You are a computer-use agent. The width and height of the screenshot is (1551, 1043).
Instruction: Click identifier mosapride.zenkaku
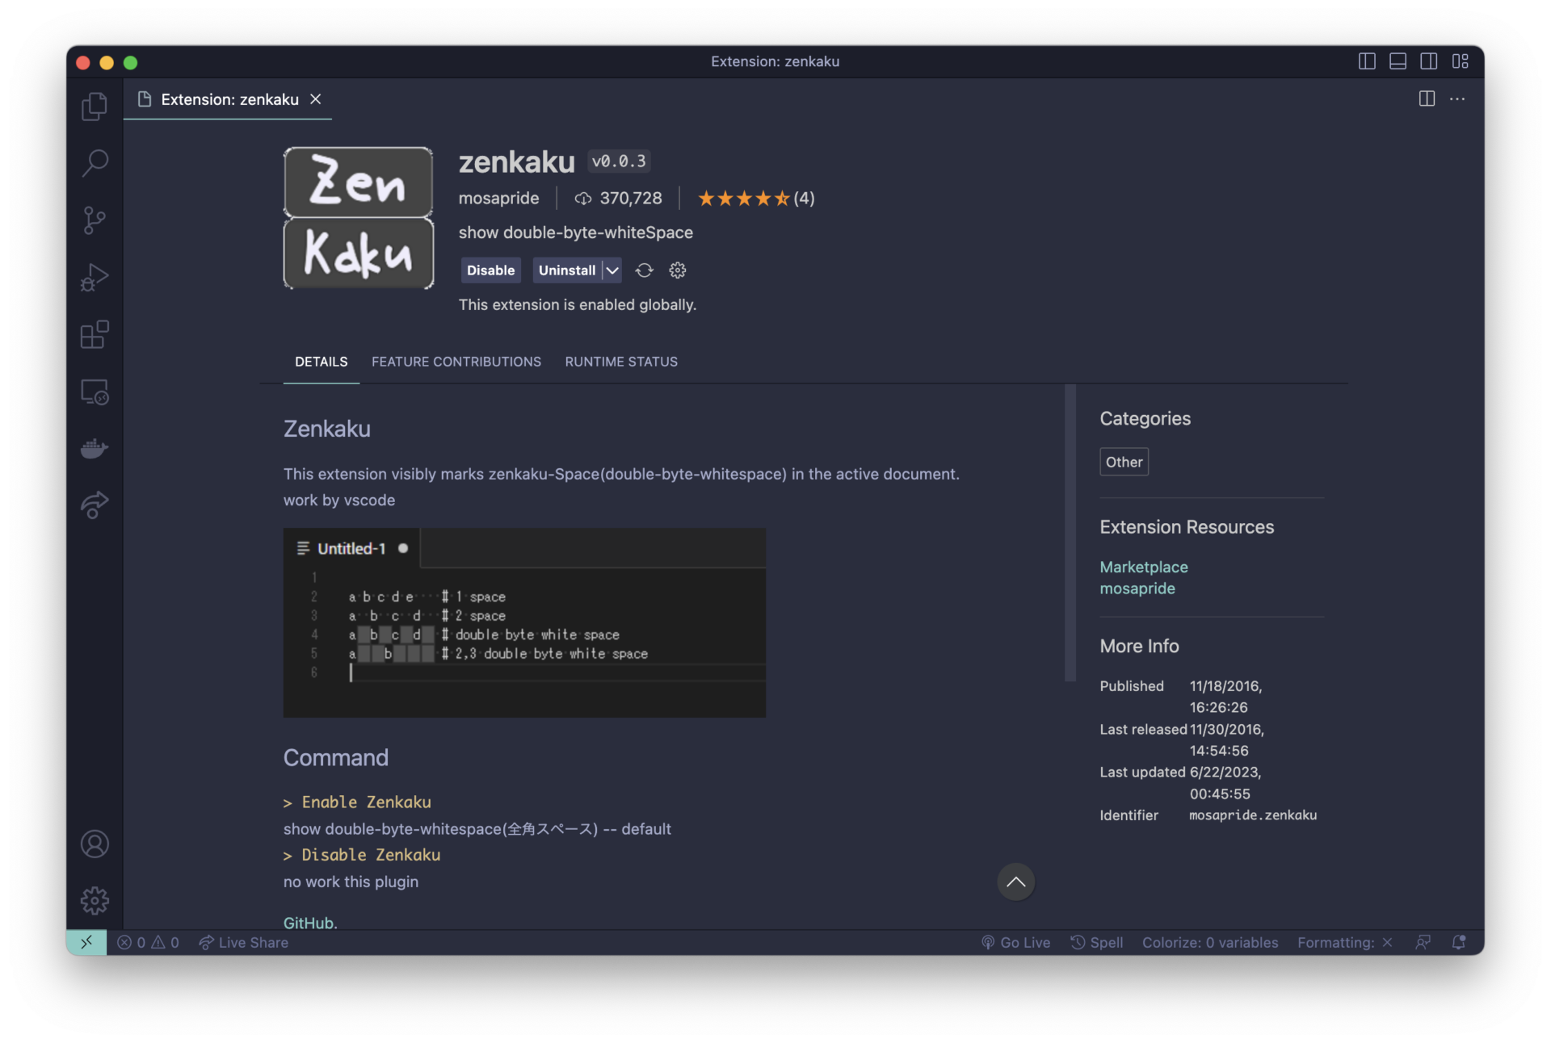(1252, 815)
